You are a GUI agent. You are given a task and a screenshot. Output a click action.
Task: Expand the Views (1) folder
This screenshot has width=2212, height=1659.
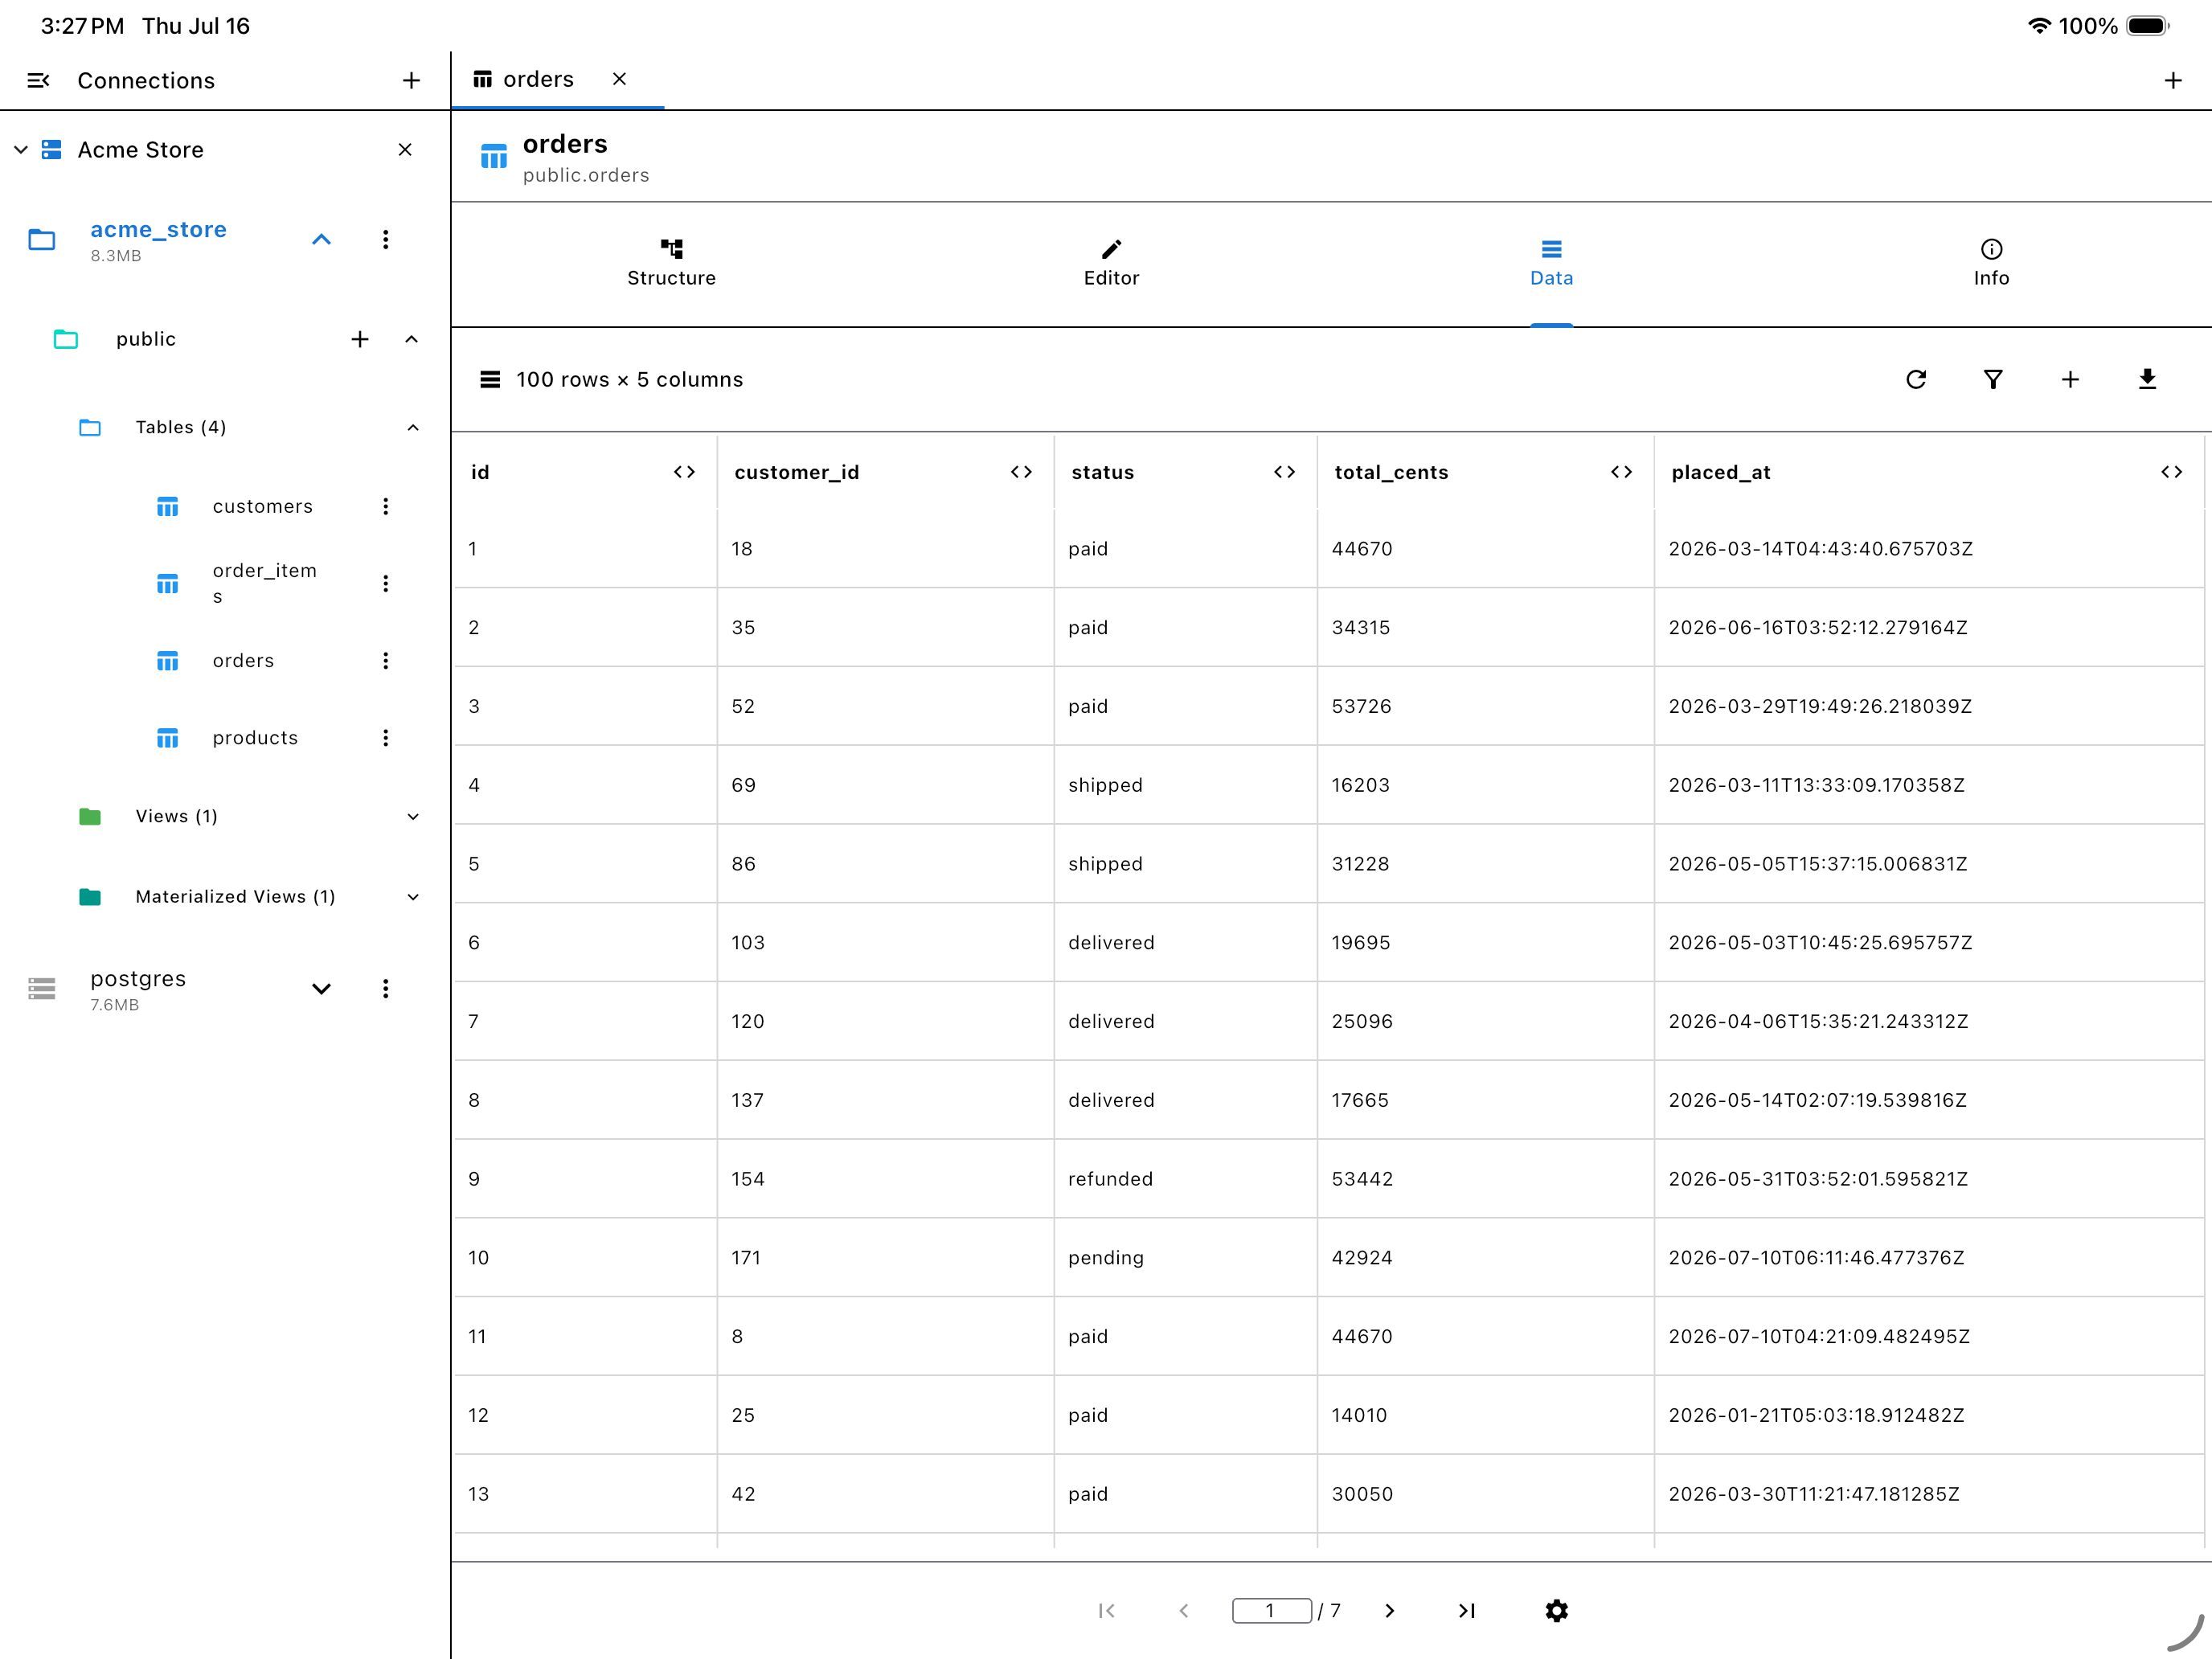[x=413, y=817]
